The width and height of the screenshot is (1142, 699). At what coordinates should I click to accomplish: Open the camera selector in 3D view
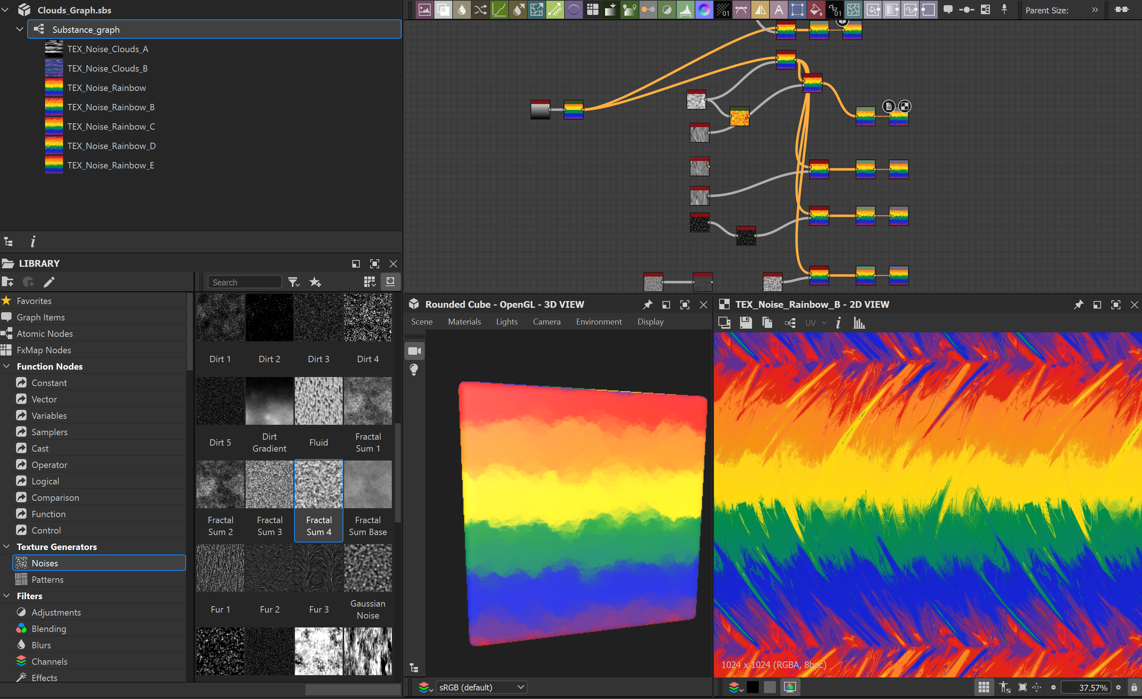tap(414, 351)
